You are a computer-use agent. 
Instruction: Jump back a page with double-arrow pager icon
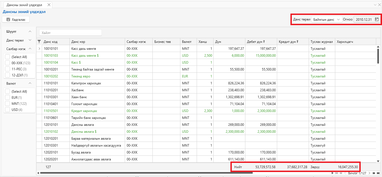click(x=341, y=173)
